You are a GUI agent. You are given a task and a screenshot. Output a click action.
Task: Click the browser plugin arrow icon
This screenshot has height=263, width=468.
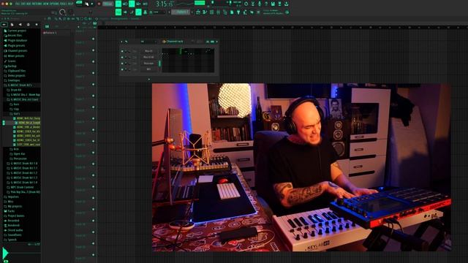[x=20, y=24]
